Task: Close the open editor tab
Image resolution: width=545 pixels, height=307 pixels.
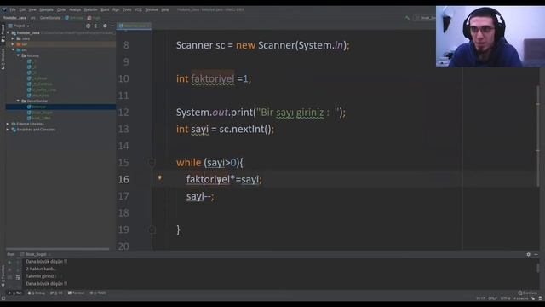Action: click(x=148, y=26)
